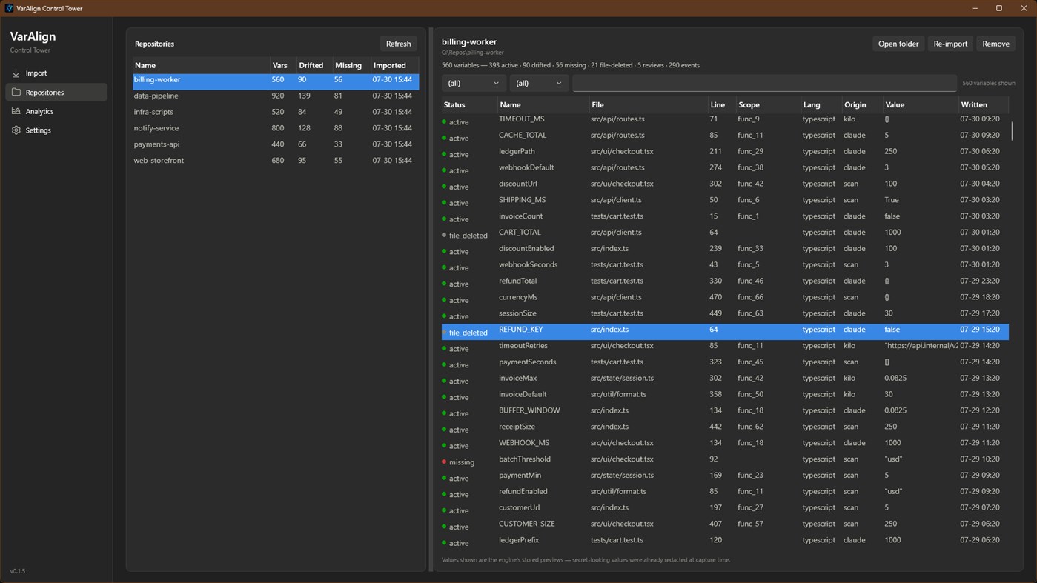Click the Import download icon in sidebar

pyautogui.click(x=16, y=73)
